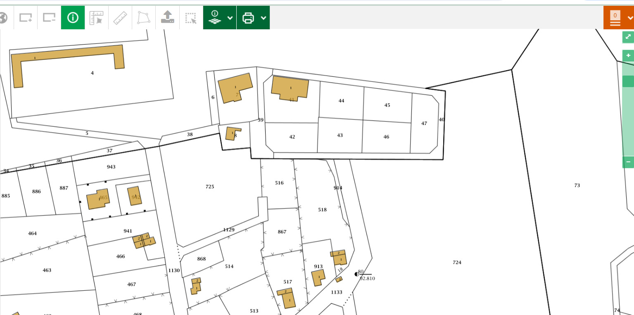Choose the rectangle selection cursor tool
Image resolution: width=634 pixels, height=315 pixels.
click(x=191, y=18)
